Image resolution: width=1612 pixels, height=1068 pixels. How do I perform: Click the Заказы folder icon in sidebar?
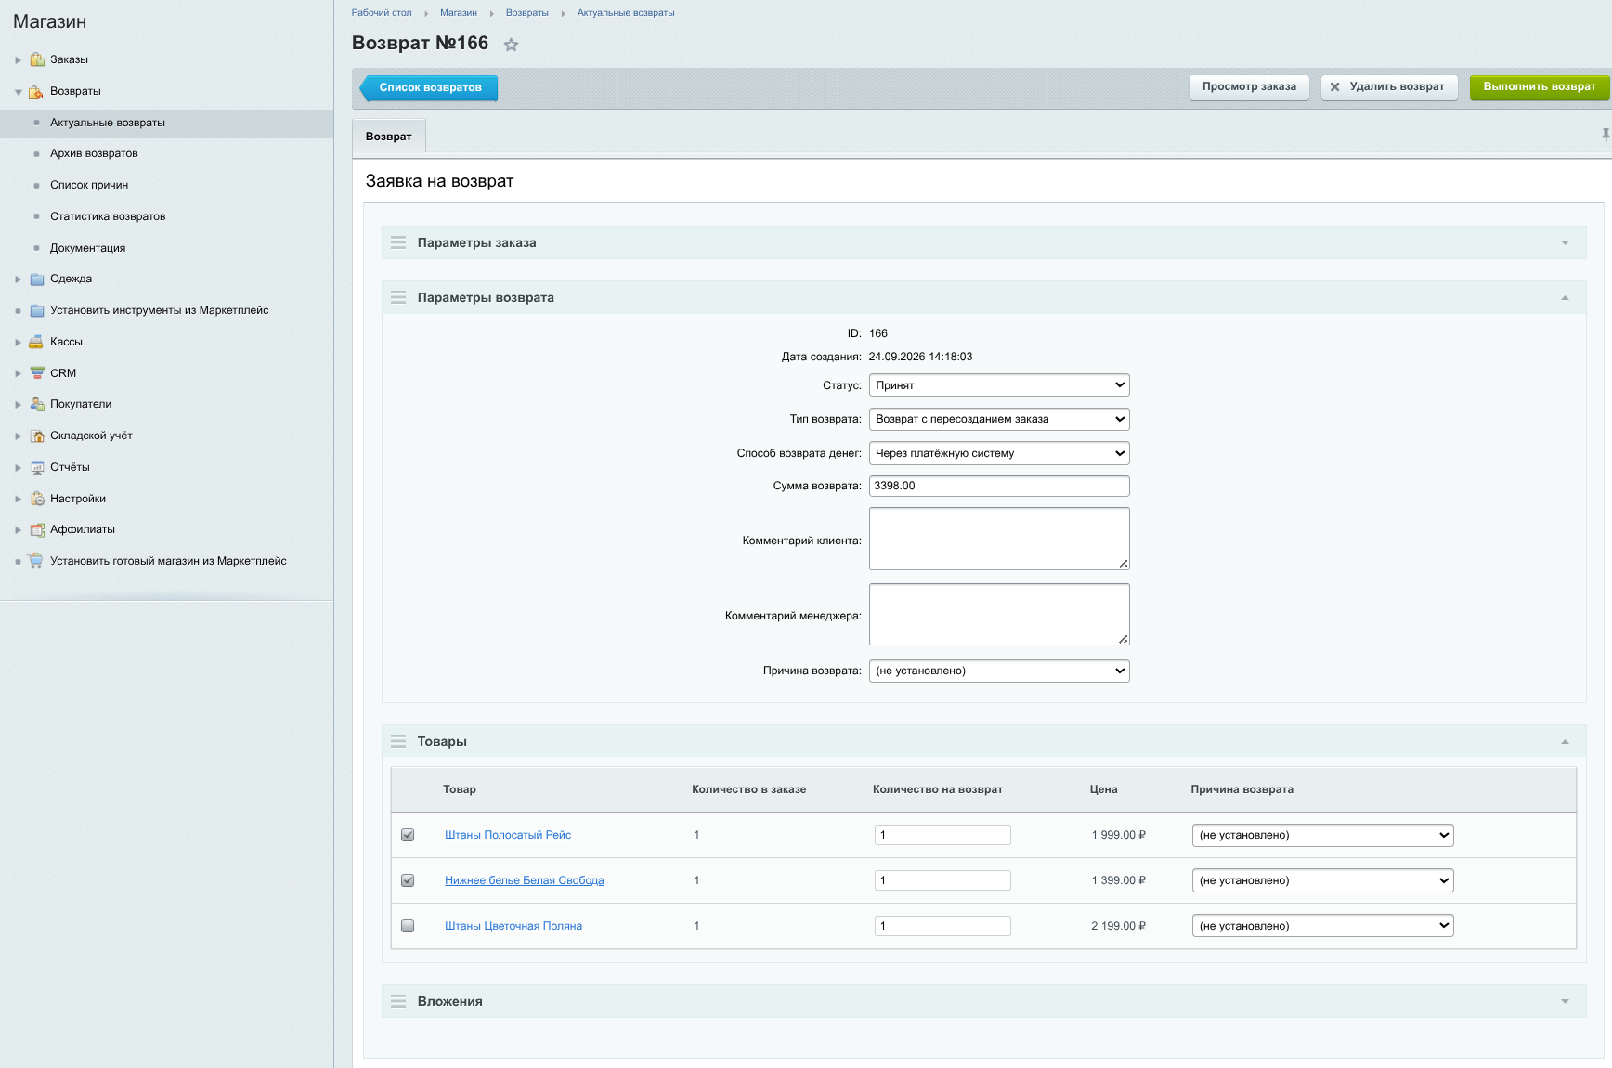coord(37,59)
